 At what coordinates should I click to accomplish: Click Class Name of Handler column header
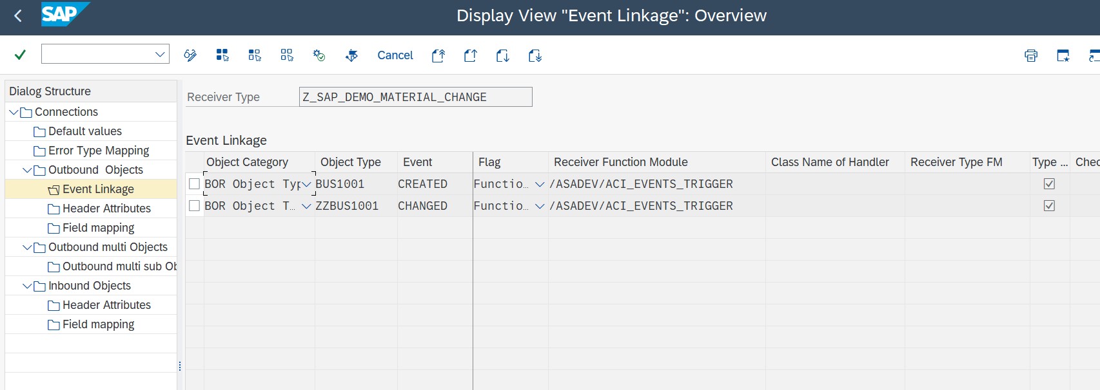pos(835,162)
